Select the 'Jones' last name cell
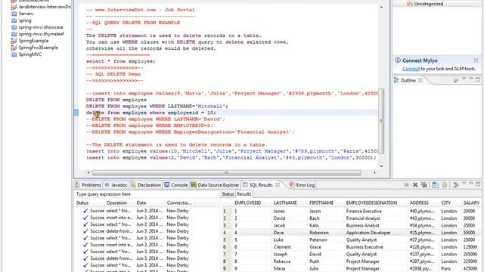Image resolution: width=484 pixels, height=272 pixels. [279, 212]
